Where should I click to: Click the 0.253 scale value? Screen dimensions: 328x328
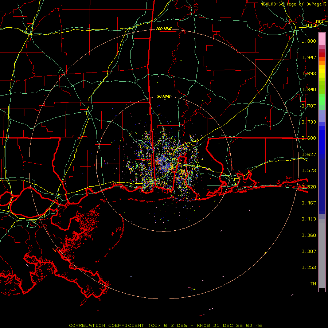309,268
